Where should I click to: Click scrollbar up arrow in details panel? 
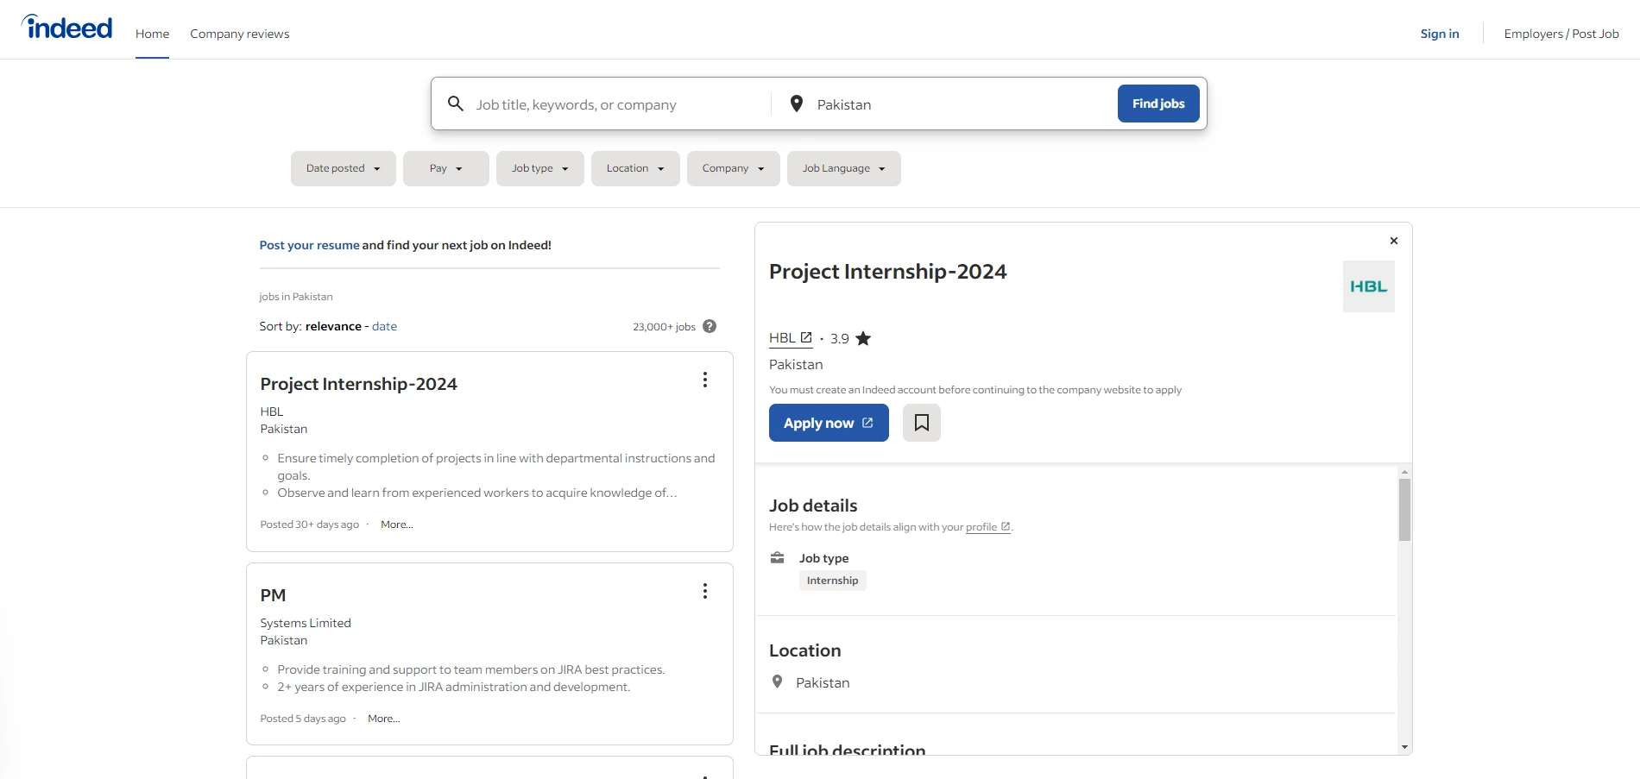1404,472
